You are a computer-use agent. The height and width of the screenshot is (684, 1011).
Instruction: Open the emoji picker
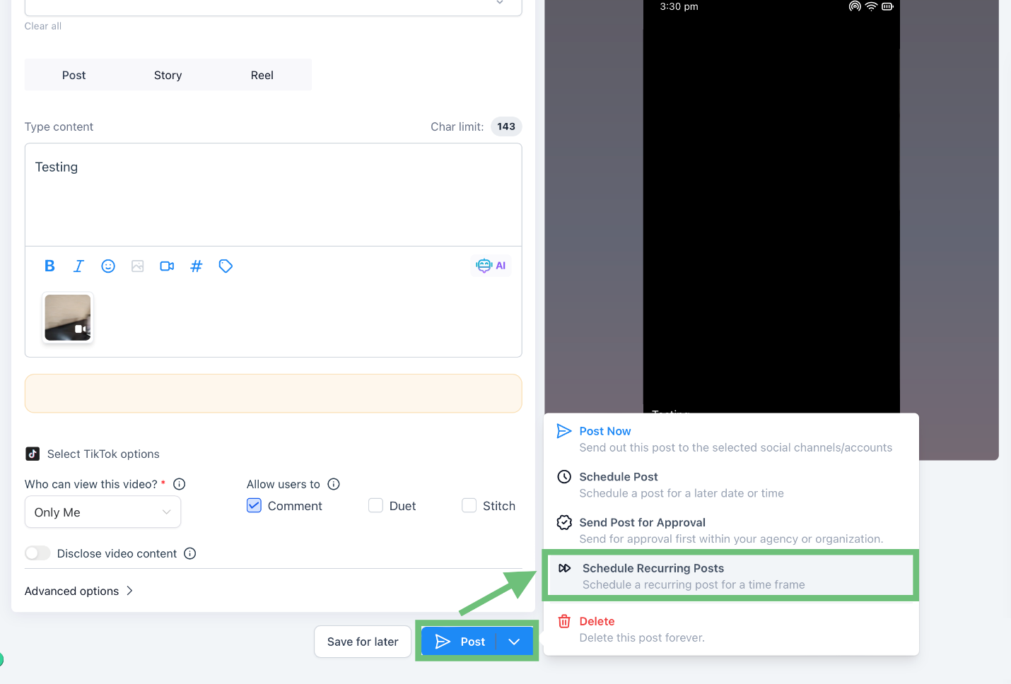coord(108,266)
